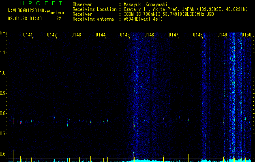Click the Receiving antenna label
This screenshot has height=162, width=255.
(x=93, y=19)
